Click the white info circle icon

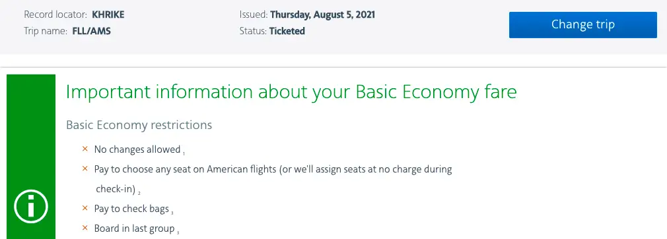click(31, 207)
